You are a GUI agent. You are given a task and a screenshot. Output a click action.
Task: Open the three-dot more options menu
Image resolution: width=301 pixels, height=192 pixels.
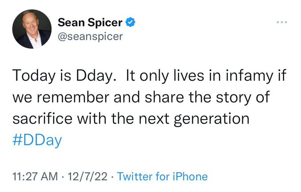click(x=281, y=23)
